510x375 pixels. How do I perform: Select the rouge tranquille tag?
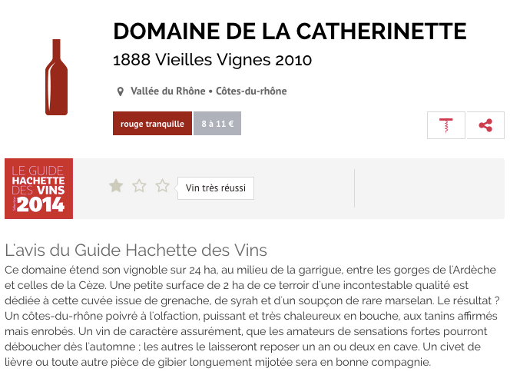(x=152, y=124)
